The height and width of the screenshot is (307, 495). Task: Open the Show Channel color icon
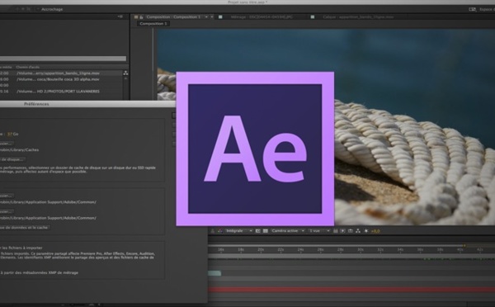click(x=220, y=231)
